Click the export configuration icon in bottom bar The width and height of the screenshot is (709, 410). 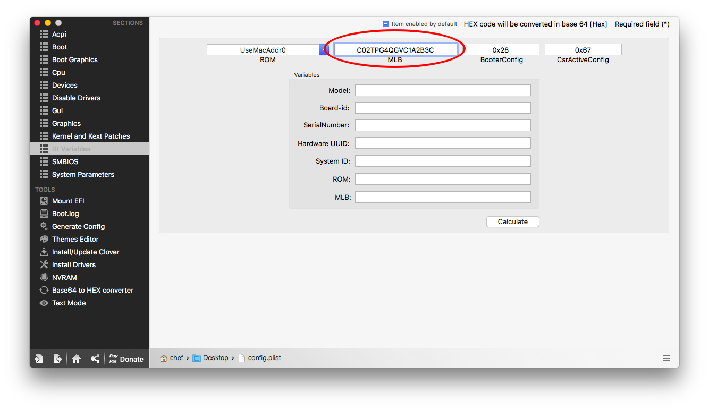point(57,358)
